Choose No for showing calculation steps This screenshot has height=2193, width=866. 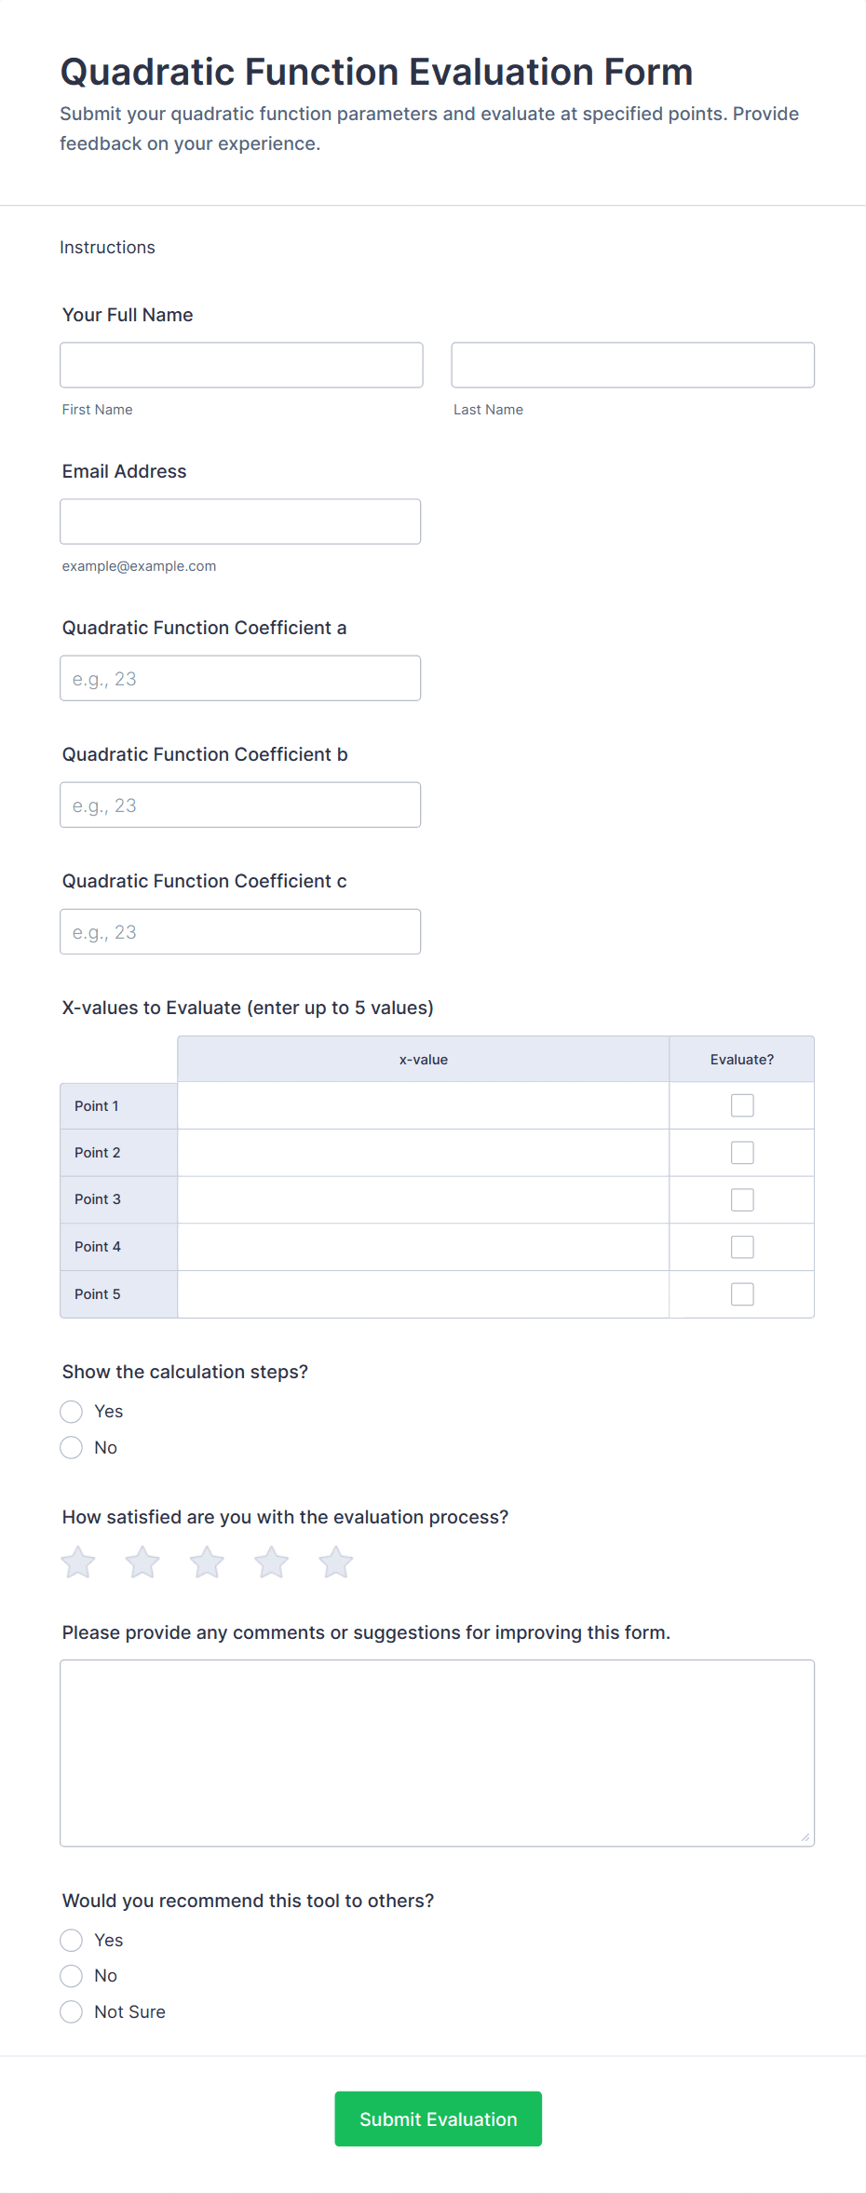point(72,1448)
